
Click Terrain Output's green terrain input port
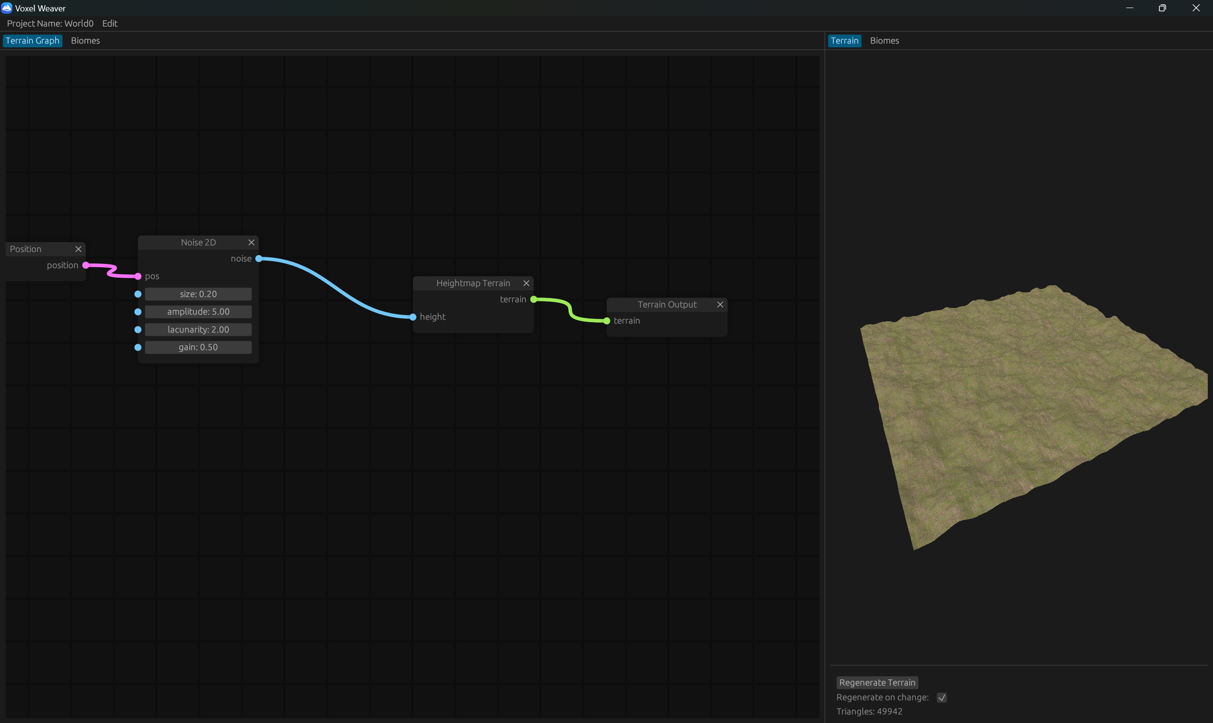(x=607, y=321)
